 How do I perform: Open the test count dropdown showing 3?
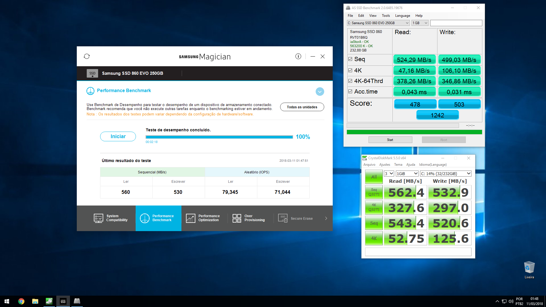point(389,174)
